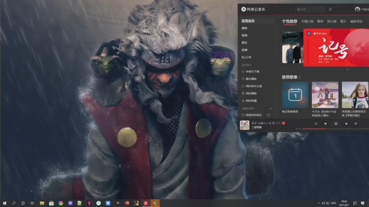
Task: Click the listen-to-identify microphone icon
Action: tap(330, 9)
